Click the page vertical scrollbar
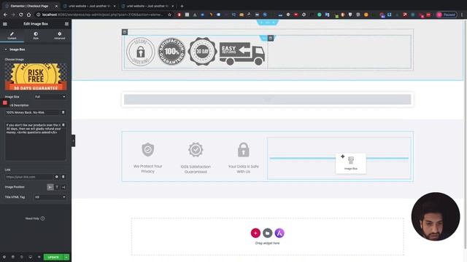The width and height of the screenshot is (467, 262). tap(465, 134)
